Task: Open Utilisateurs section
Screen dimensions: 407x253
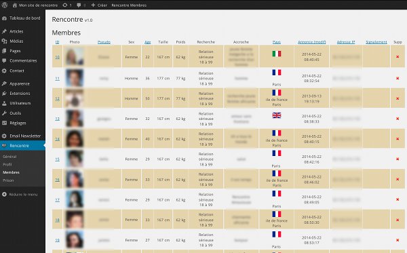Action: point(20,103)
